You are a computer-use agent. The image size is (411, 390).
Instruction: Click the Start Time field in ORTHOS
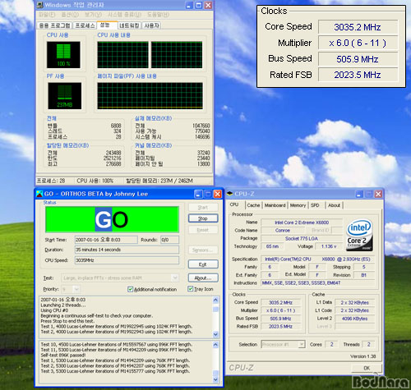(106, 240)
